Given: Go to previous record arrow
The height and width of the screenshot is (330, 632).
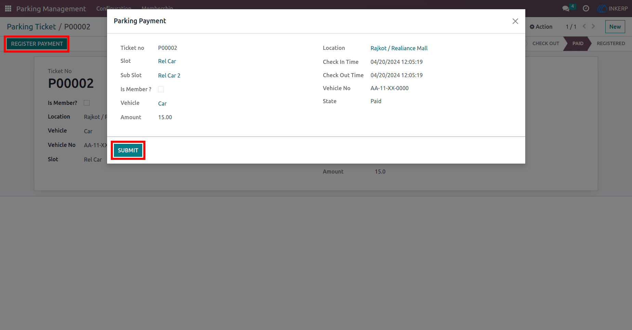Looking at the screenshot, I should pyautogui.click(x=584, y=26).
